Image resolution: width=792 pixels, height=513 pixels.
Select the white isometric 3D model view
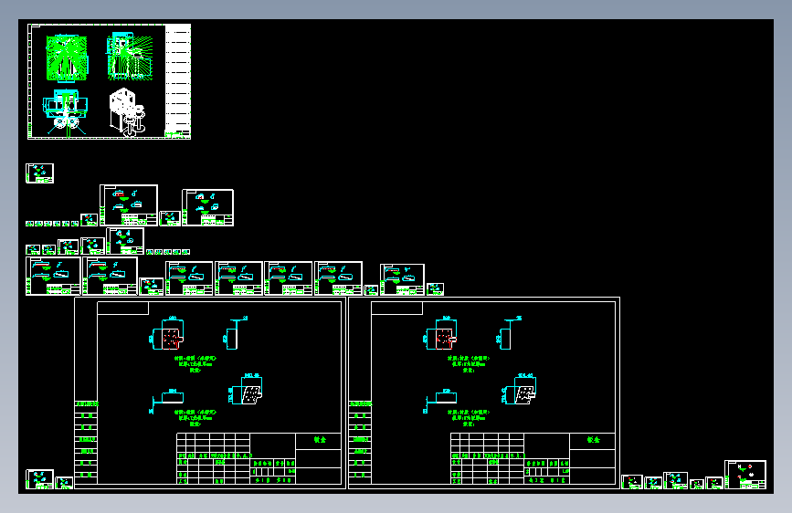pos(127,112)
